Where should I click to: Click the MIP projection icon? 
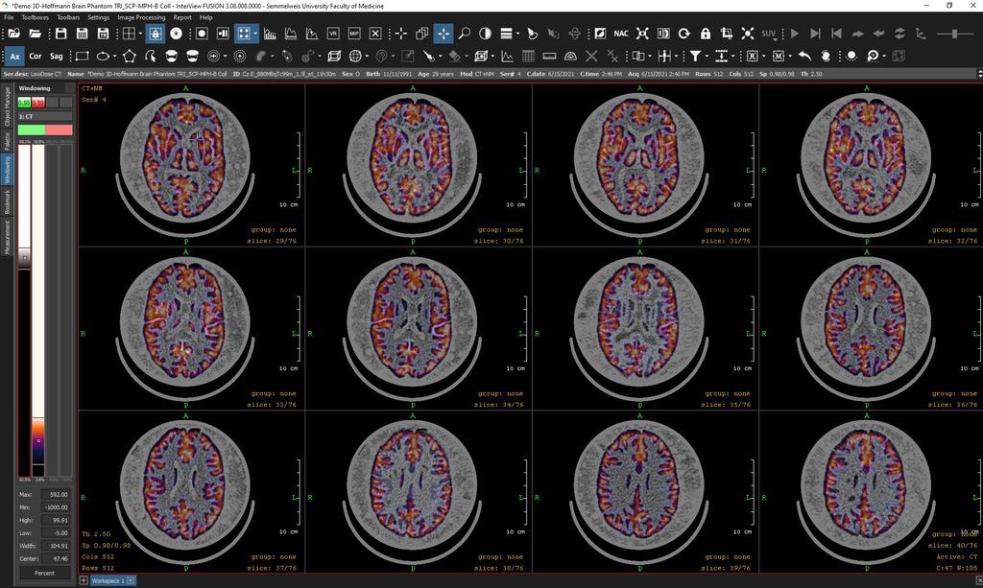pyautogui.click(x=354, y=34)
